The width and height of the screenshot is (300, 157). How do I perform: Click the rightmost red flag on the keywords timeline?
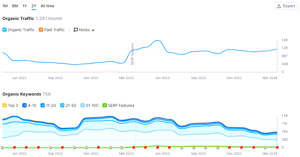tap(277, 148)
